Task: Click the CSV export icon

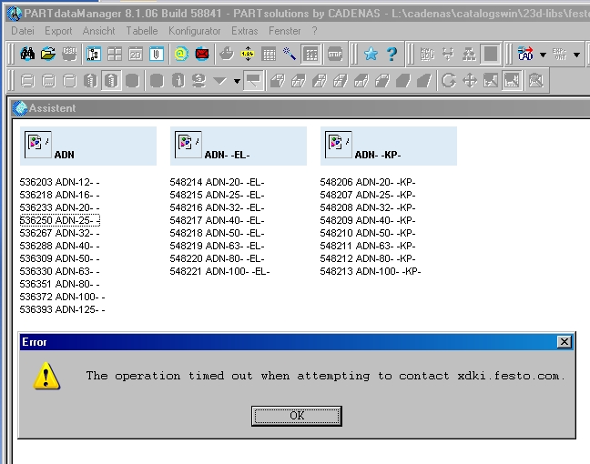Action: pyautogui.click(x=69, y=55)
